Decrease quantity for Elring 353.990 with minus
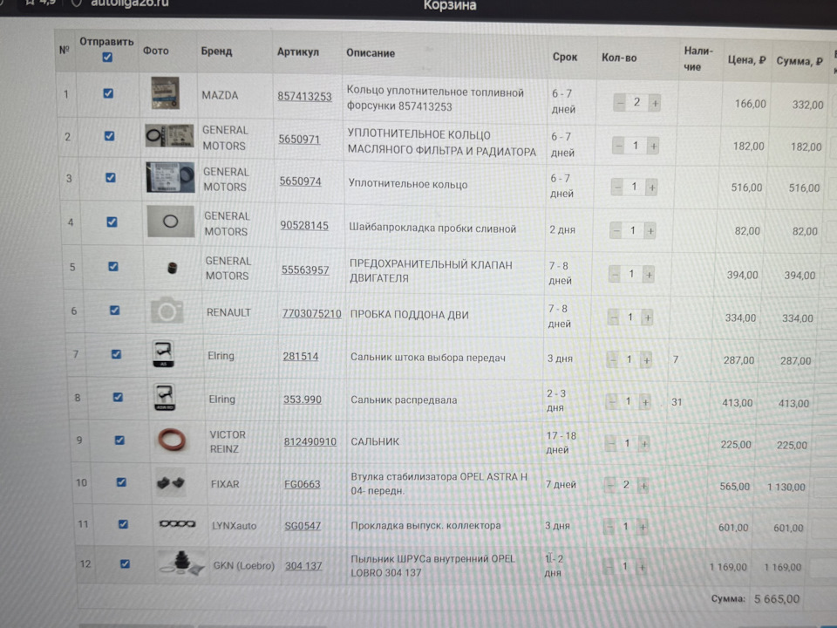Image resolution: width=837 pixels, height=628 pixels. coord(612,401)
